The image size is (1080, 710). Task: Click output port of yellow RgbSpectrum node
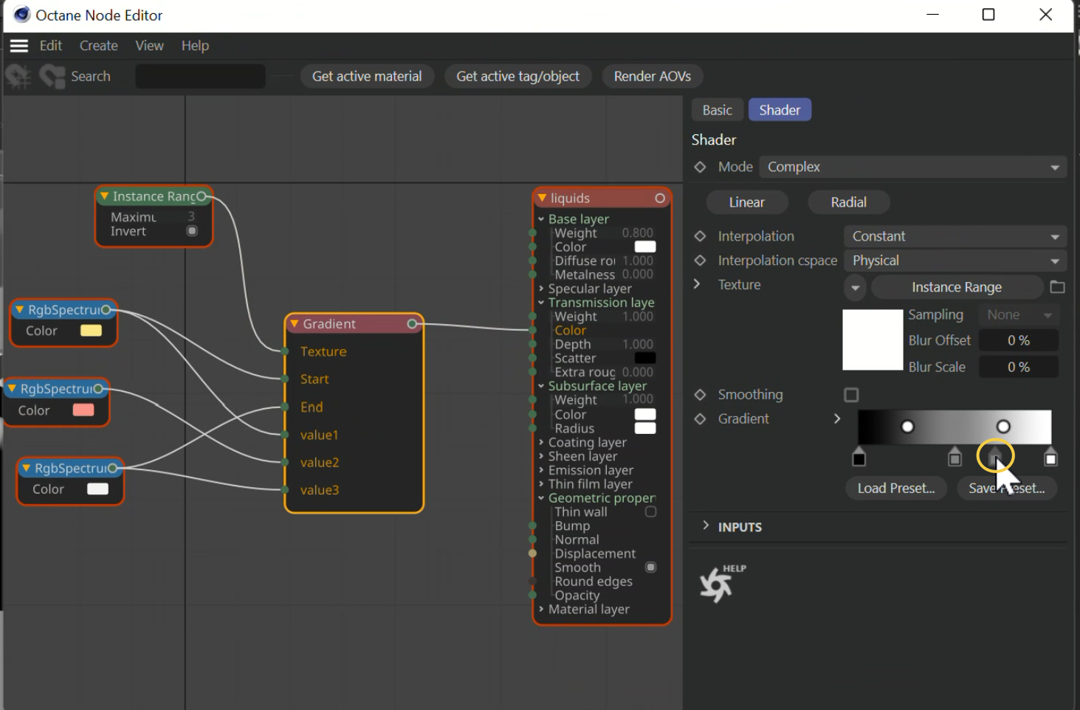pyautogui.click(x=106, y=310)
